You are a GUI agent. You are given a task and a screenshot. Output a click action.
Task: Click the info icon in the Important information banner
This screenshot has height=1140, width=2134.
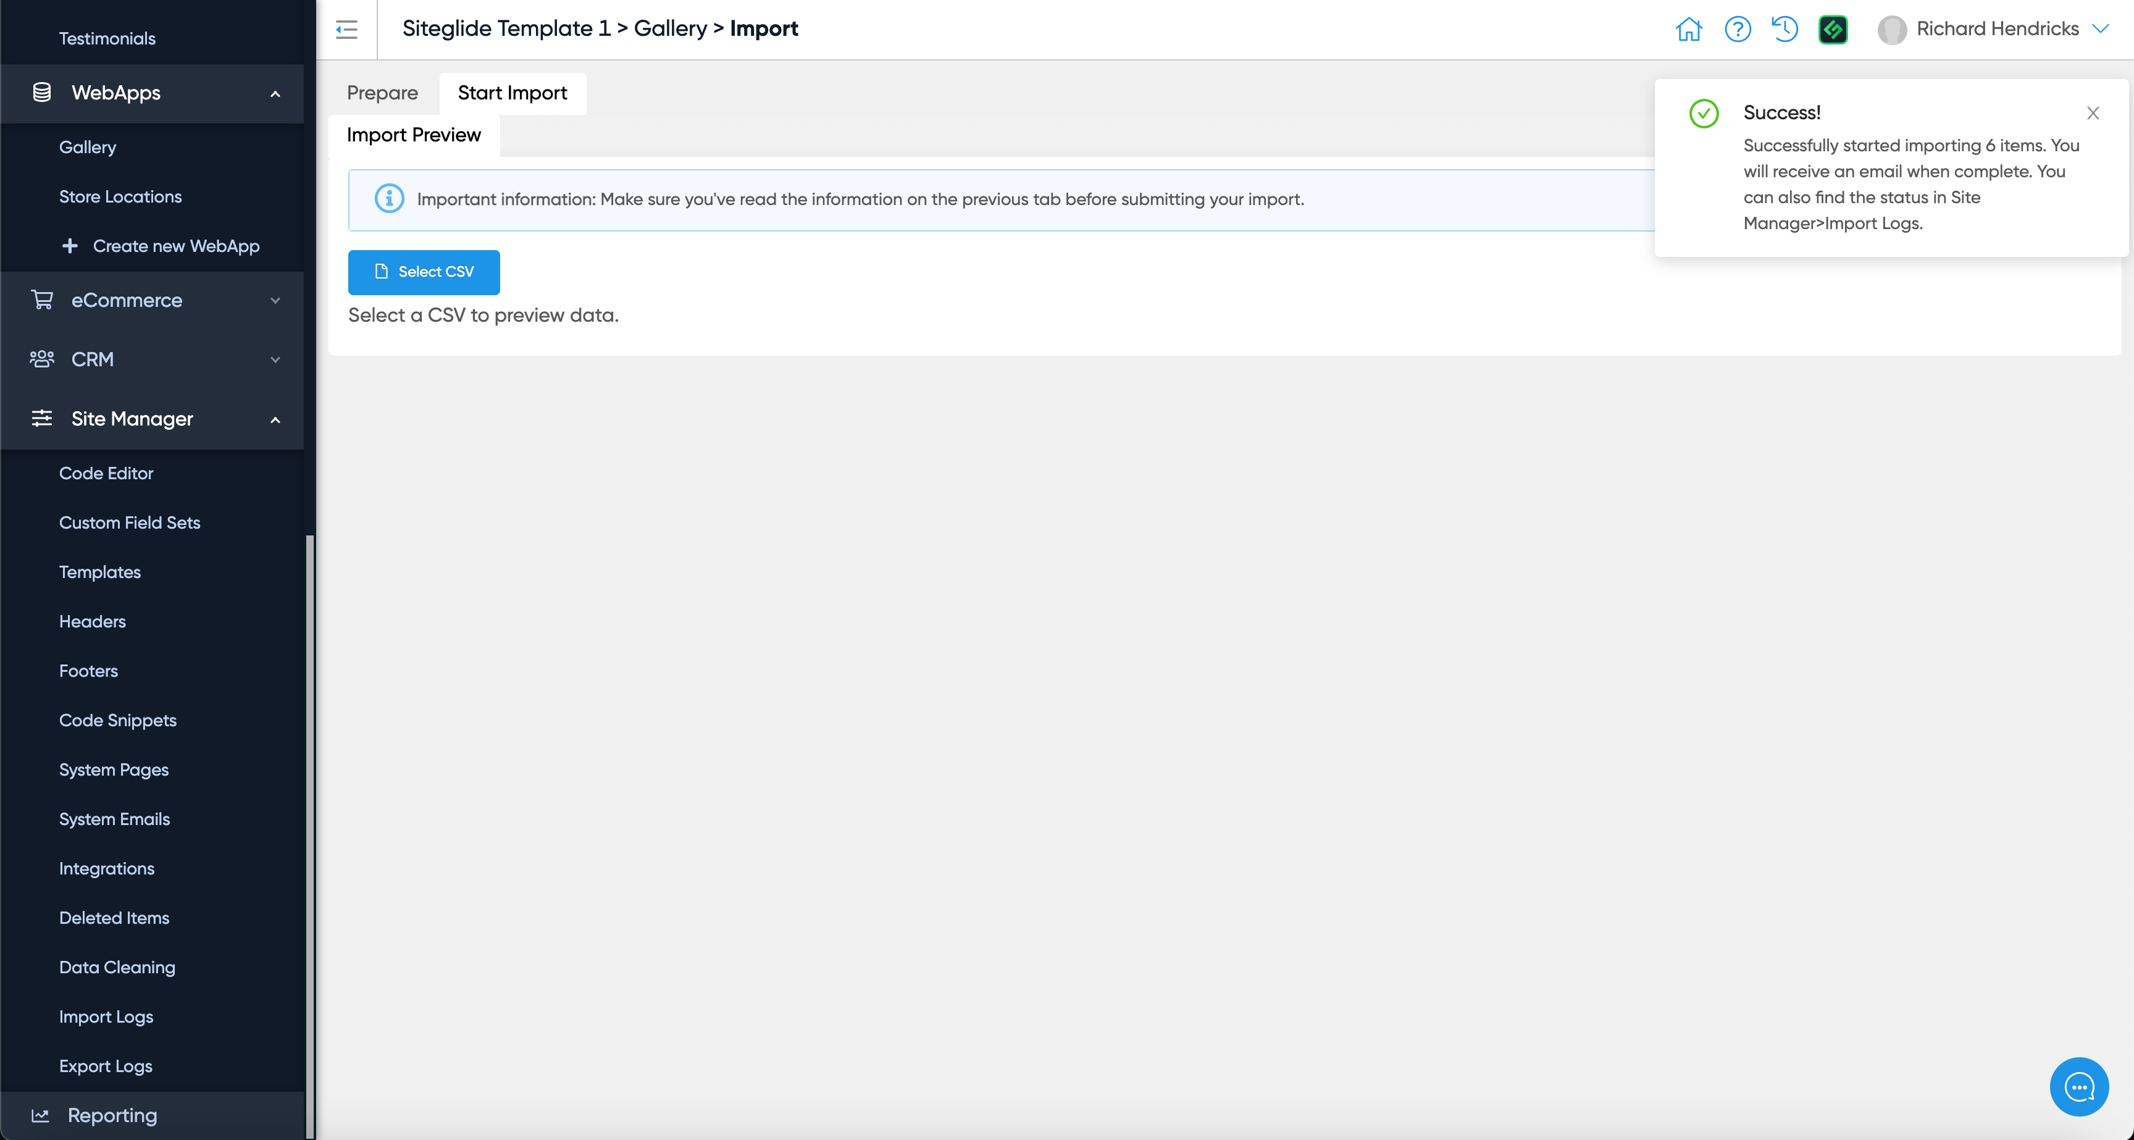pos(390,199)
